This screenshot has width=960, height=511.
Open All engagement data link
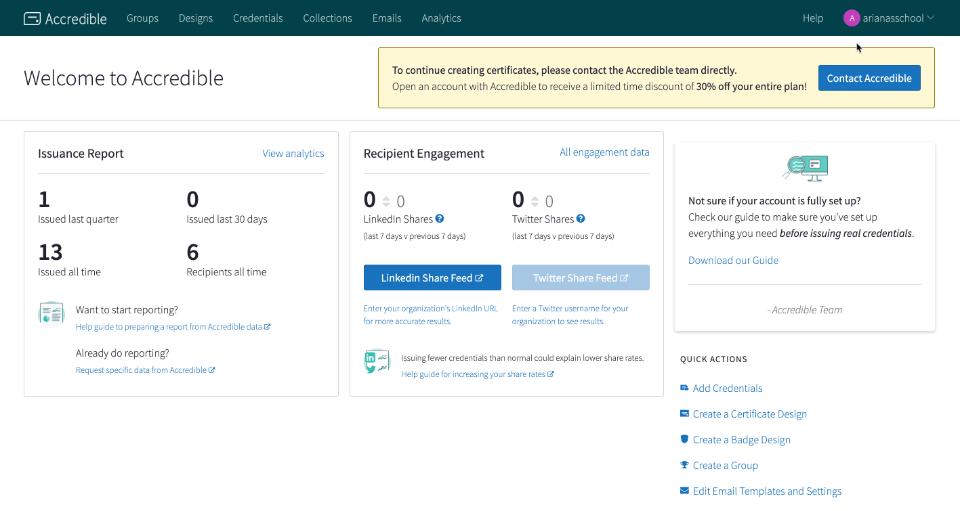(x=604, y=152)
